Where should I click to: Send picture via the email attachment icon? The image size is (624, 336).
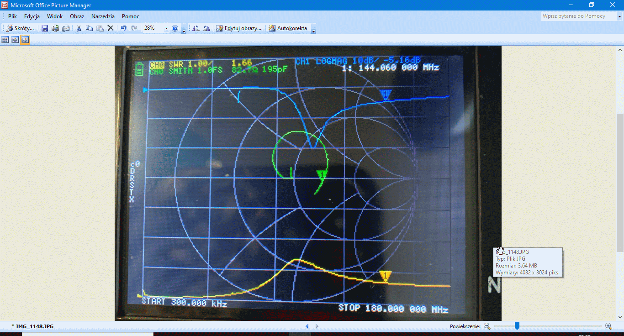point(66,28)
